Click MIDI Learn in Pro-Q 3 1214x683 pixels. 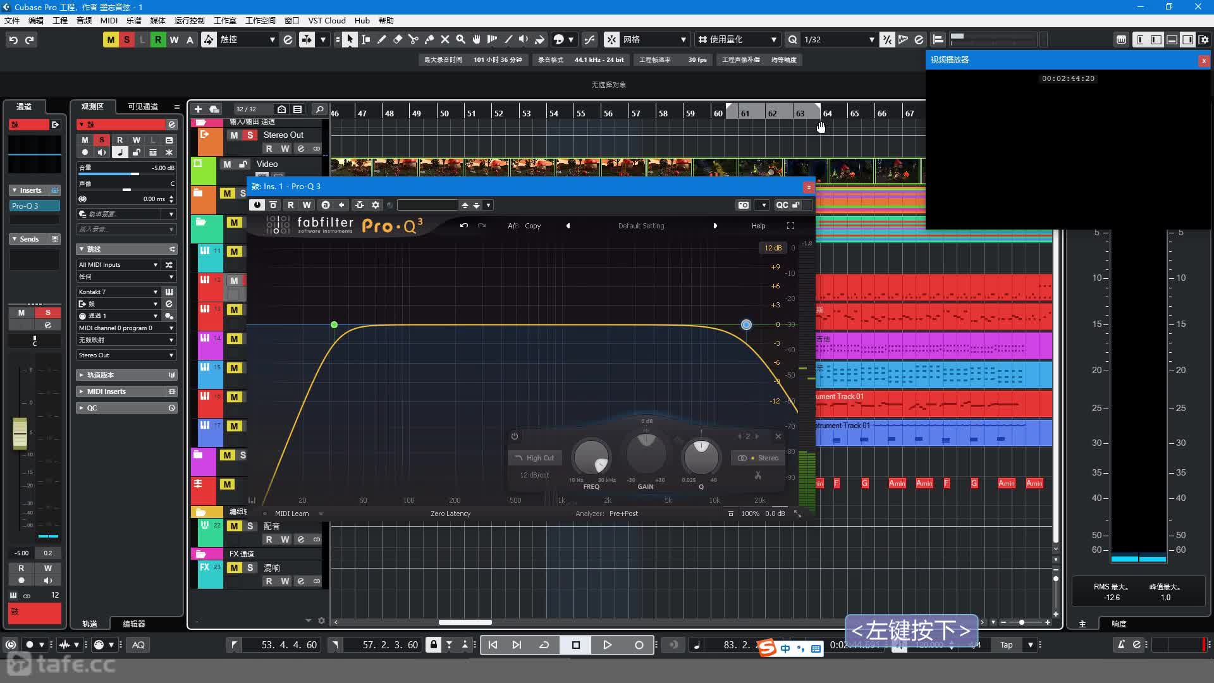click(x=291, y=514)
